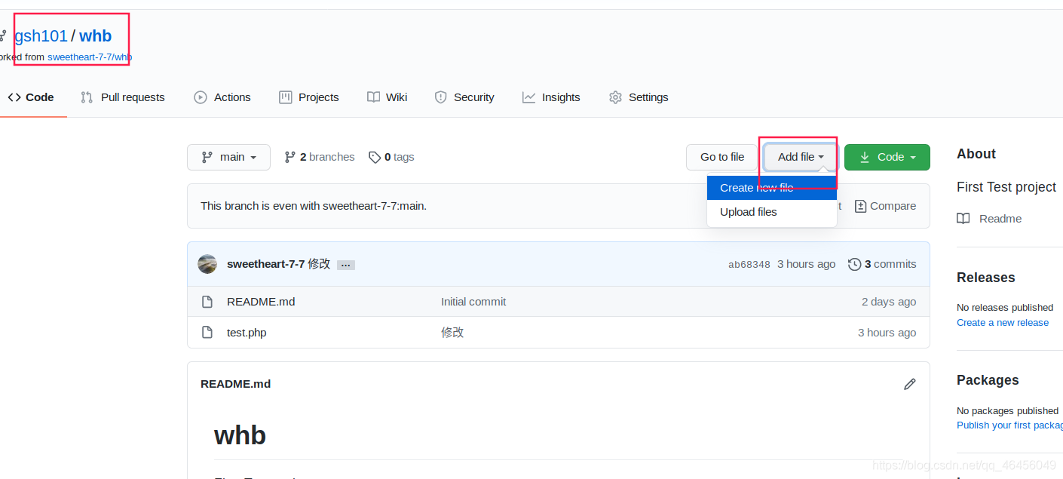Screen dimensions: 1063x479
Task: Open the Security tab
Action: pos(464,97)
